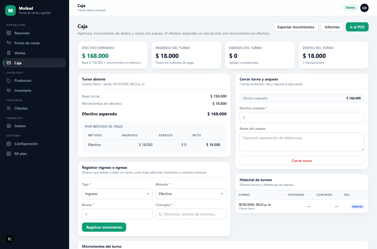The image size is (377, 249).
Task: Open the CD user avatar
Action: pyautogui.click(x=364, y=8)
